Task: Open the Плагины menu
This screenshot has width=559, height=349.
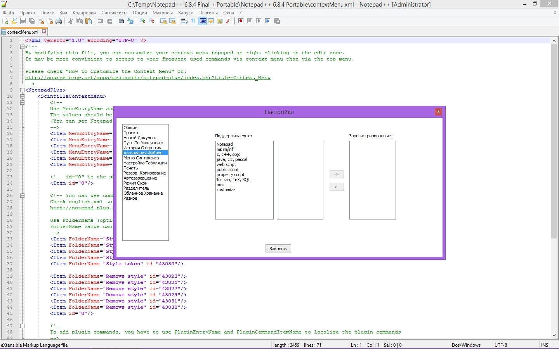Action: (x=208, y=12)
